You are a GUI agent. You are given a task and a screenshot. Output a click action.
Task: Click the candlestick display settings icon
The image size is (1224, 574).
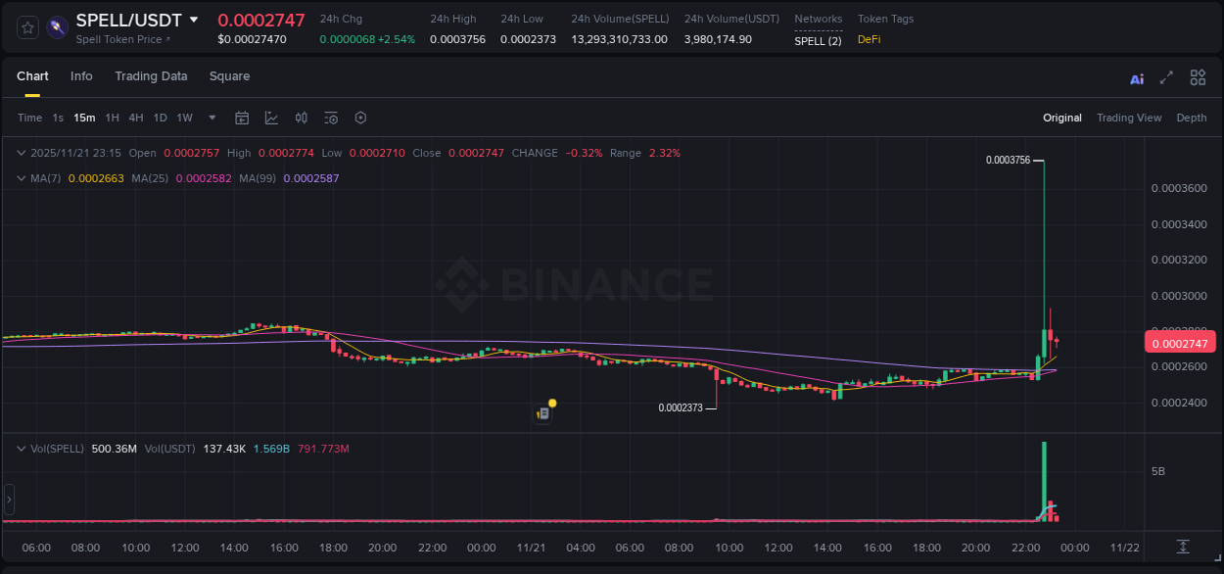tap(301, 117)
